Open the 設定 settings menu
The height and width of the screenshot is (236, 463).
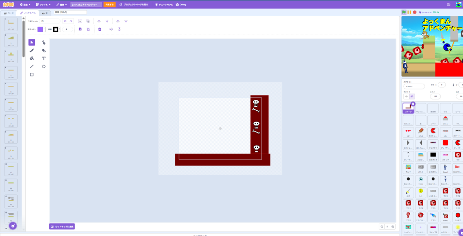pyautogui.click(x=25, y=5)
